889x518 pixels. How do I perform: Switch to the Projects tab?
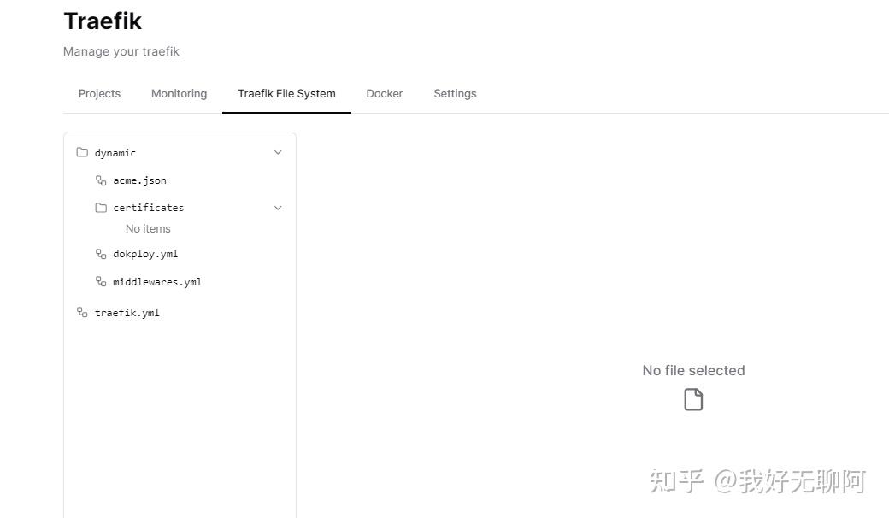tap(99, 93)
